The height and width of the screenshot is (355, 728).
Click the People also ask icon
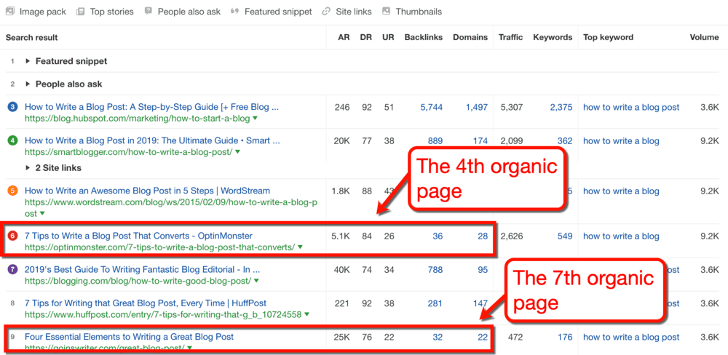tap(148, 11)
